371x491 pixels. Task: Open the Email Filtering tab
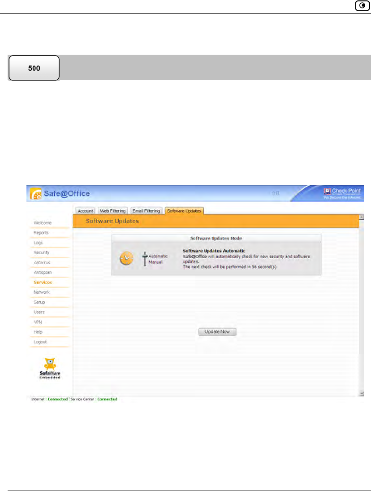point(146,211)
